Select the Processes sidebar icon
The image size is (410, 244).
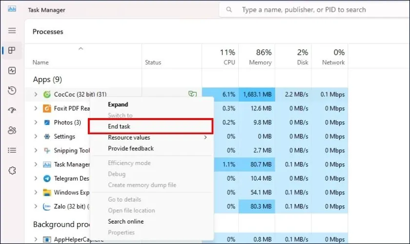[x=12, y=50]
